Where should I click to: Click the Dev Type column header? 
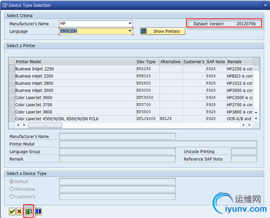click(148, 61)
